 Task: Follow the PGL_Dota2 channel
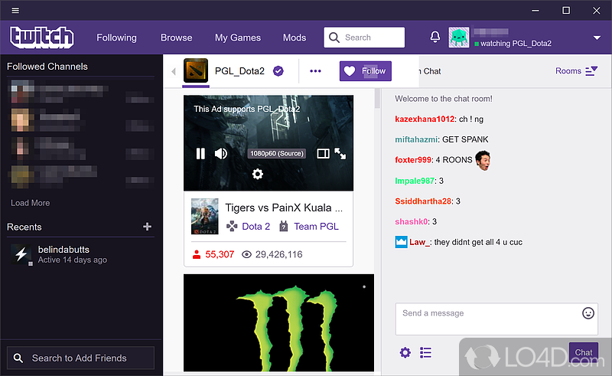366,71
